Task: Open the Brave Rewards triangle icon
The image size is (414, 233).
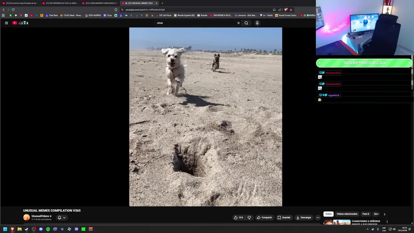Action: point(291,10)
